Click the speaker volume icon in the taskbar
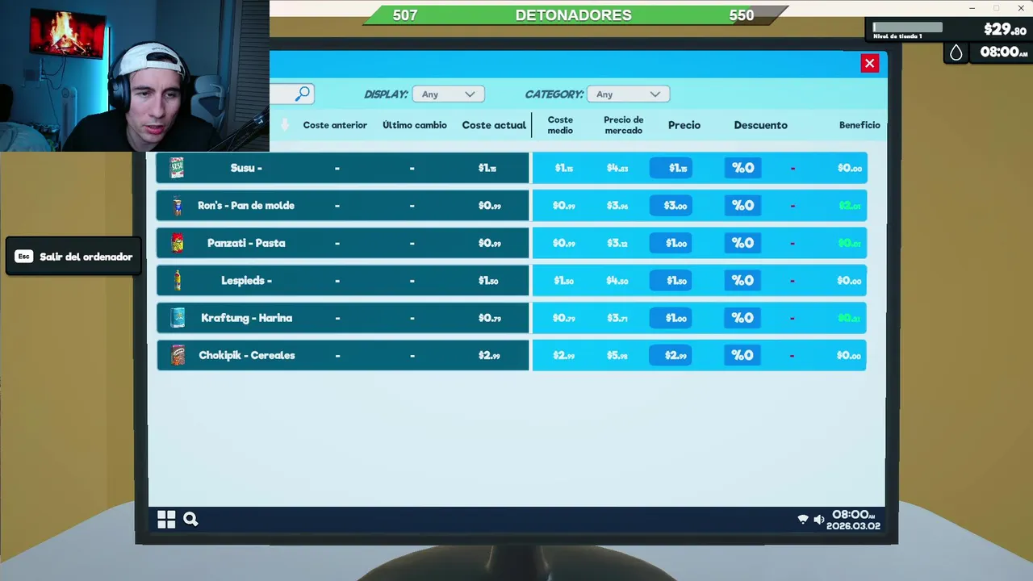Screen dimensions: 1033x581 click(x=819, y=520)
